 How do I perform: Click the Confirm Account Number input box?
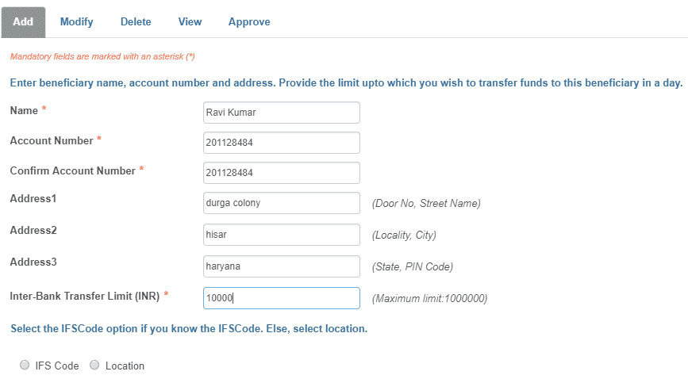(281, 173)
